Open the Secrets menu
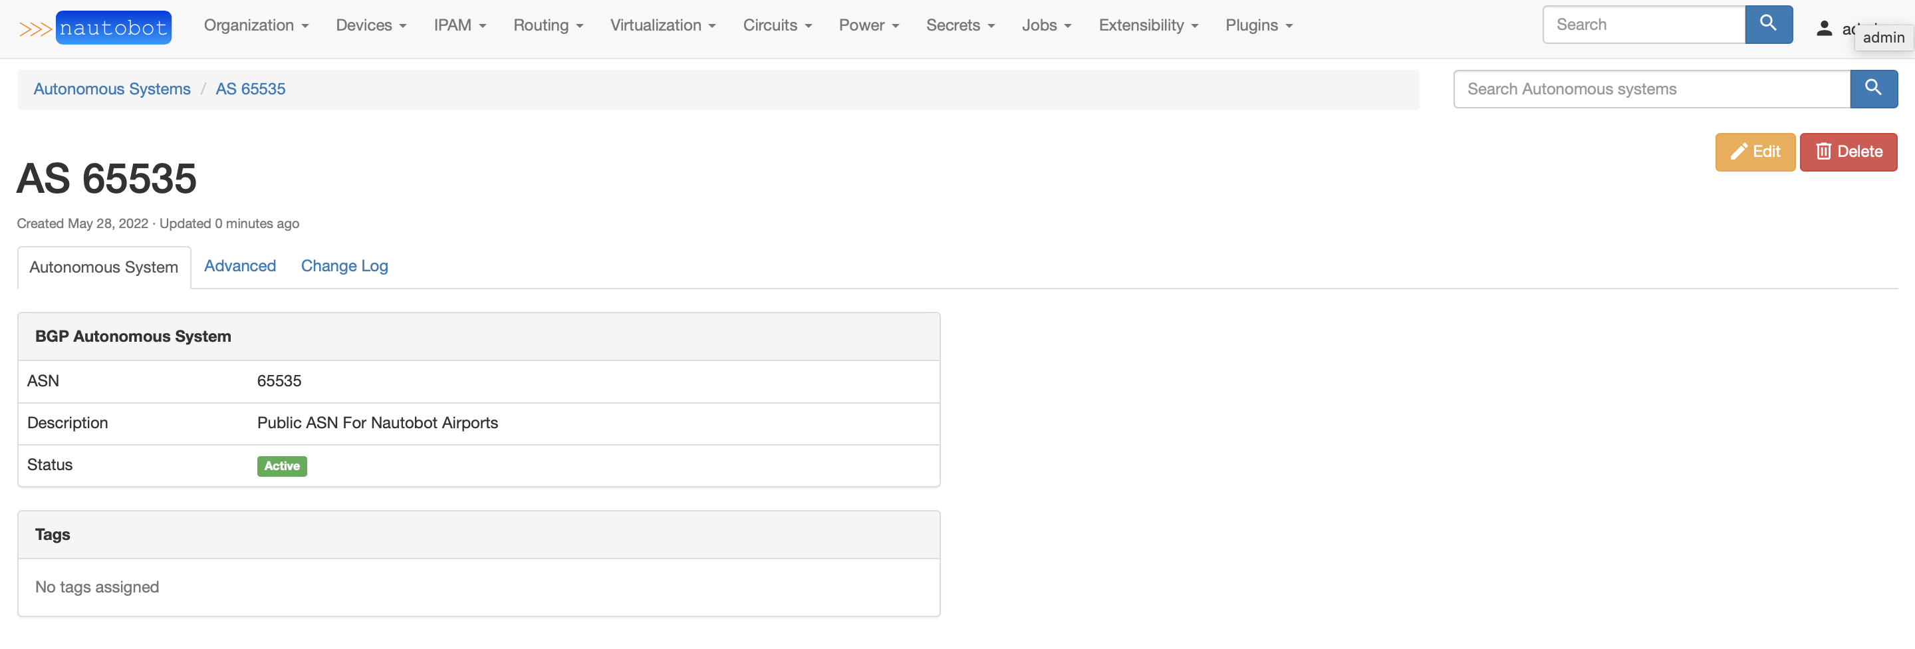This screenshot has height=649, width=1915. (959, 25)
